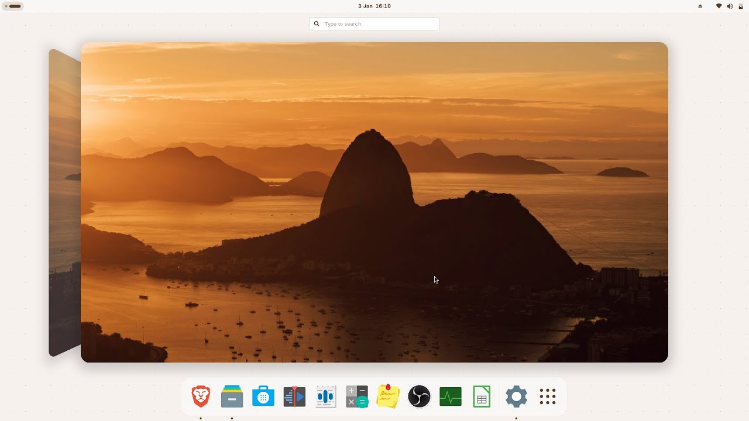Click the workspace indicator pill top-left
This screenshot has width=749, height=421.
(13, 6)
